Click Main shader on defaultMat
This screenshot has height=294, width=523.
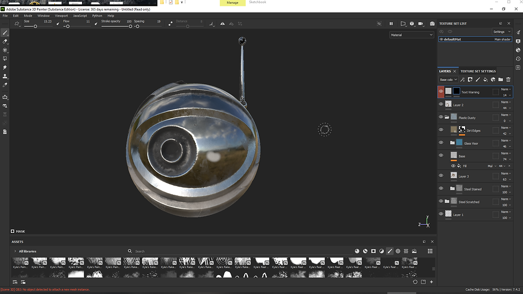point(502,39)
